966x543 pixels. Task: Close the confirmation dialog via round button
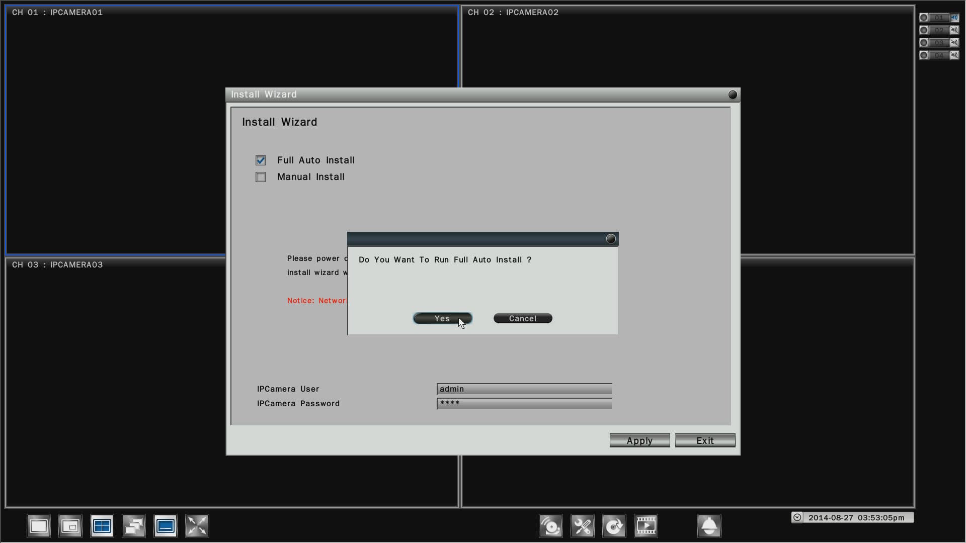[611, 239]
